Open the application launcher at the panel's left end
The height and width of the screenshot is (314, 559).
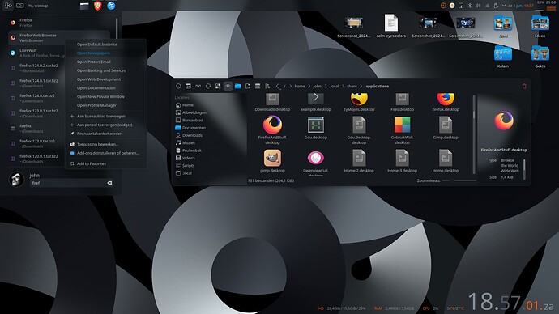8,6
